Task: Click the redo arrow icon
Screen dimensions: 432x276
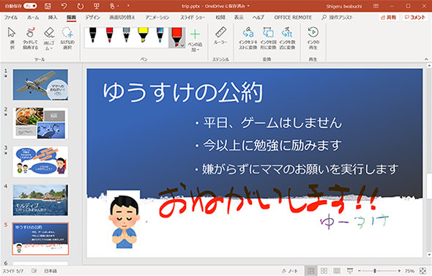Action: pyautogui.click(x=80, y=6)
